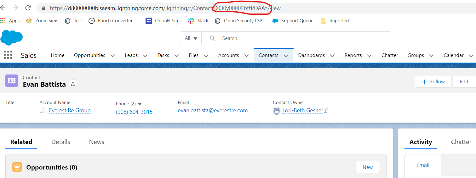This screenshot has height=178, width=476.
Task: Click the Everest Re Group account logo
Action: [x=43, y=111]
